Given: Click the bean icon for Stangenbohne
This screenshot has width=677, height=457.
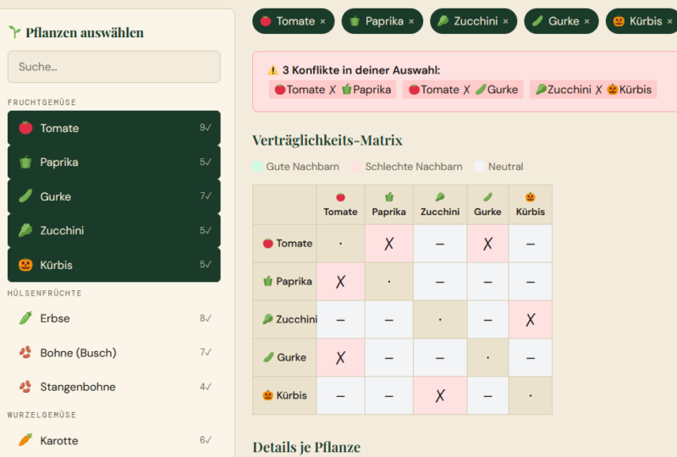Looking at the screenshot, I should pyautogui.click(x=25, y=387).
